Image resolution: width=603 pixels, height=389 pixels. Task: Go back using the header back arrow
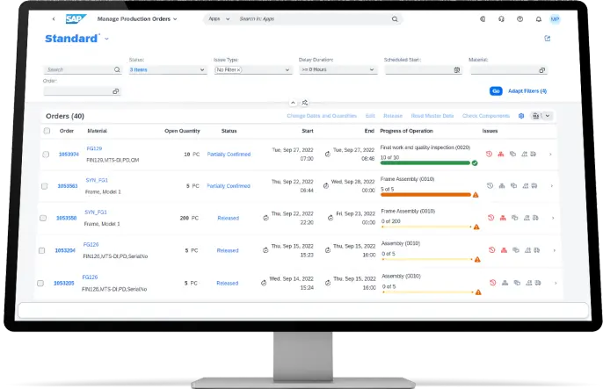54,18
